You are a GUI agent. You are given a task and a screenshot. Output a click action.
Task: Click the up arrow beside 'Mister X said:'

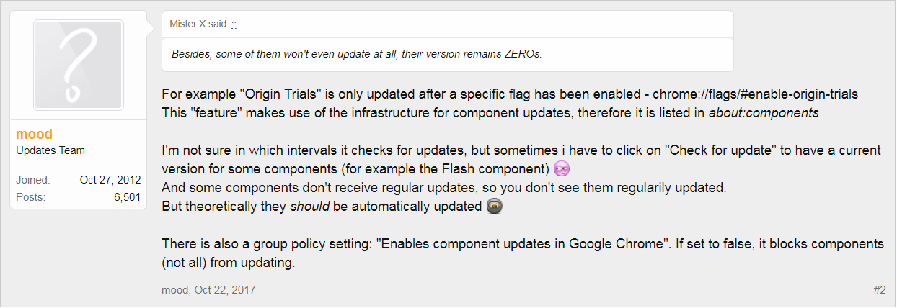pos(234,24)
